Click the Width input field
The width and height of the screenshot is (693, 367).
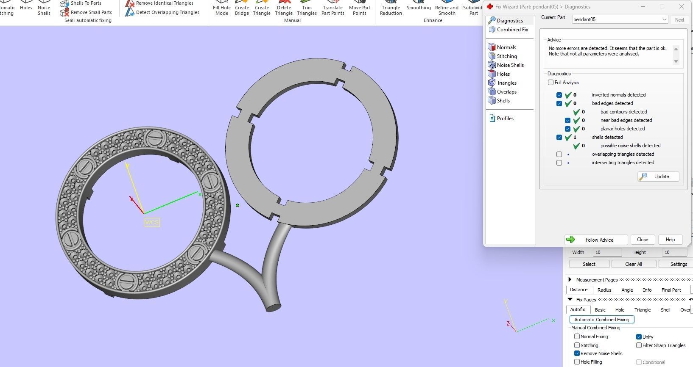(x=607, y=252)
